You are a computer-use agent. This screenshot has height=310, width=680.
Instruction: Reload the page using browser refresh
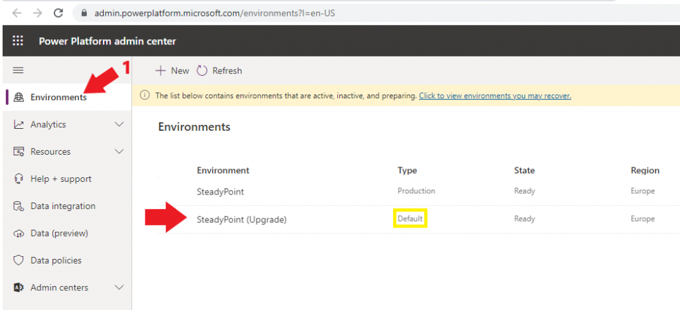tap(58, 13)
